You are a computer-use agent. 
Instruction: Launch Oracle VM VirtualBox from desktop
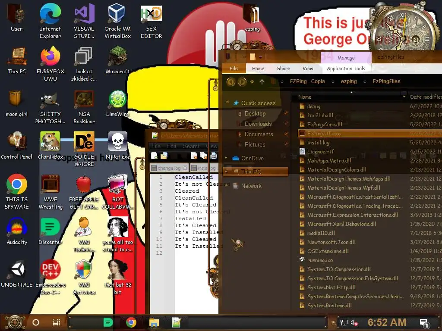click(x=117, y=21)
